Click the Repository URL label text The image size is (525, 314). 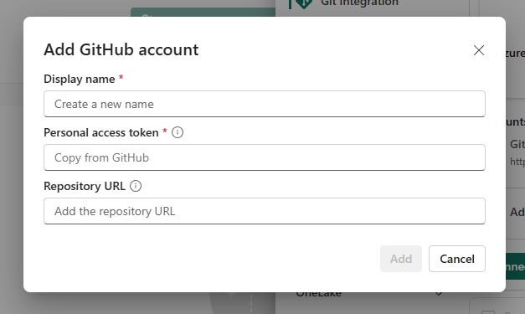coord(85,186)
